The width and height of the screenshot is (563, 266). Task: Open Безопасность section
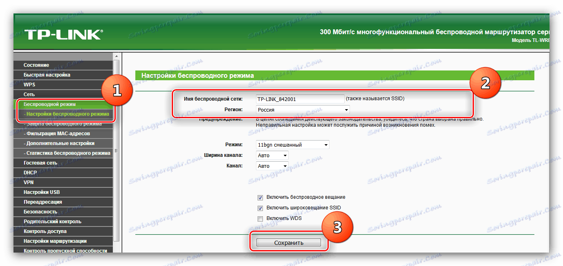63,212
